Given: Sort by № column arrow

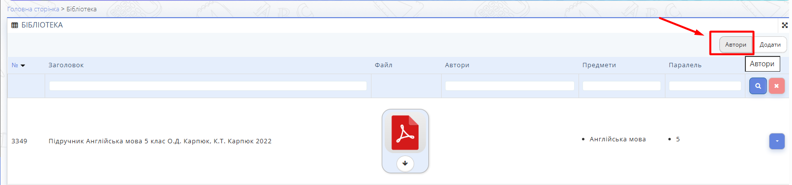Looking at the screenshot, I should coord(23,65).
